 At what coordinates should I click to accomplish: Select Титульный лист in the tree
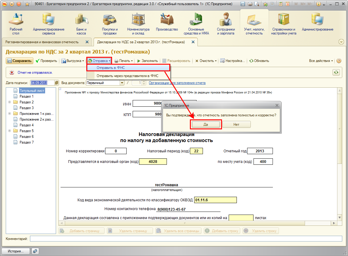click(x=32, y=91)
